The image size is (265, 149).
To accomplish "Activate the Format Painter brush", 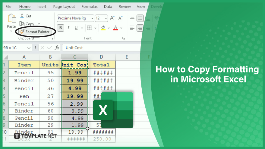I will pyautogui.click(x=35, y=32).
